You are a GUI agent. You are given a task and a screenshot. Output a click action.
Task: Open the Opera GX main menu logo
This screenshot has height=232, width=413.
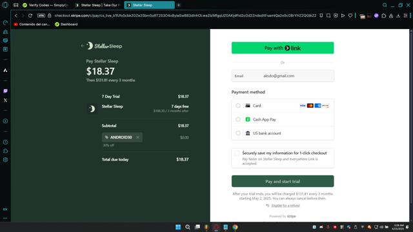pyautogui.click(x=5, y=5)
